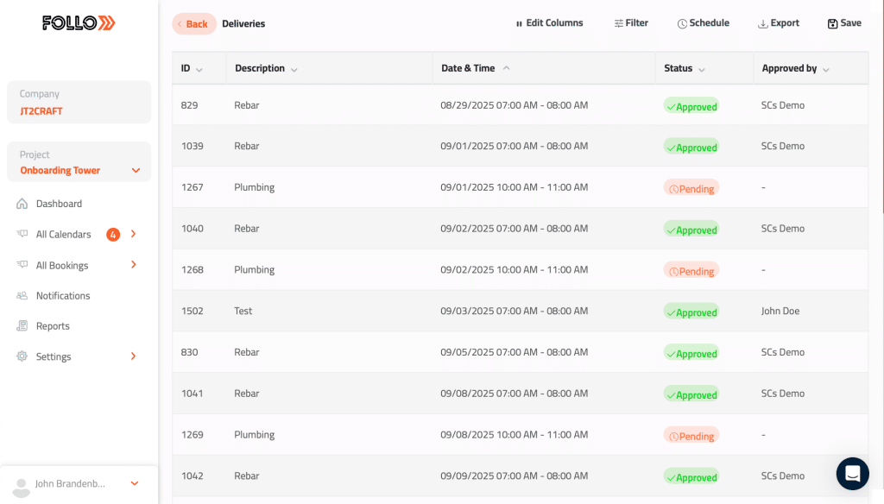Toggle the Date & Time sort order
884x504 pixels.
(506, 67)
